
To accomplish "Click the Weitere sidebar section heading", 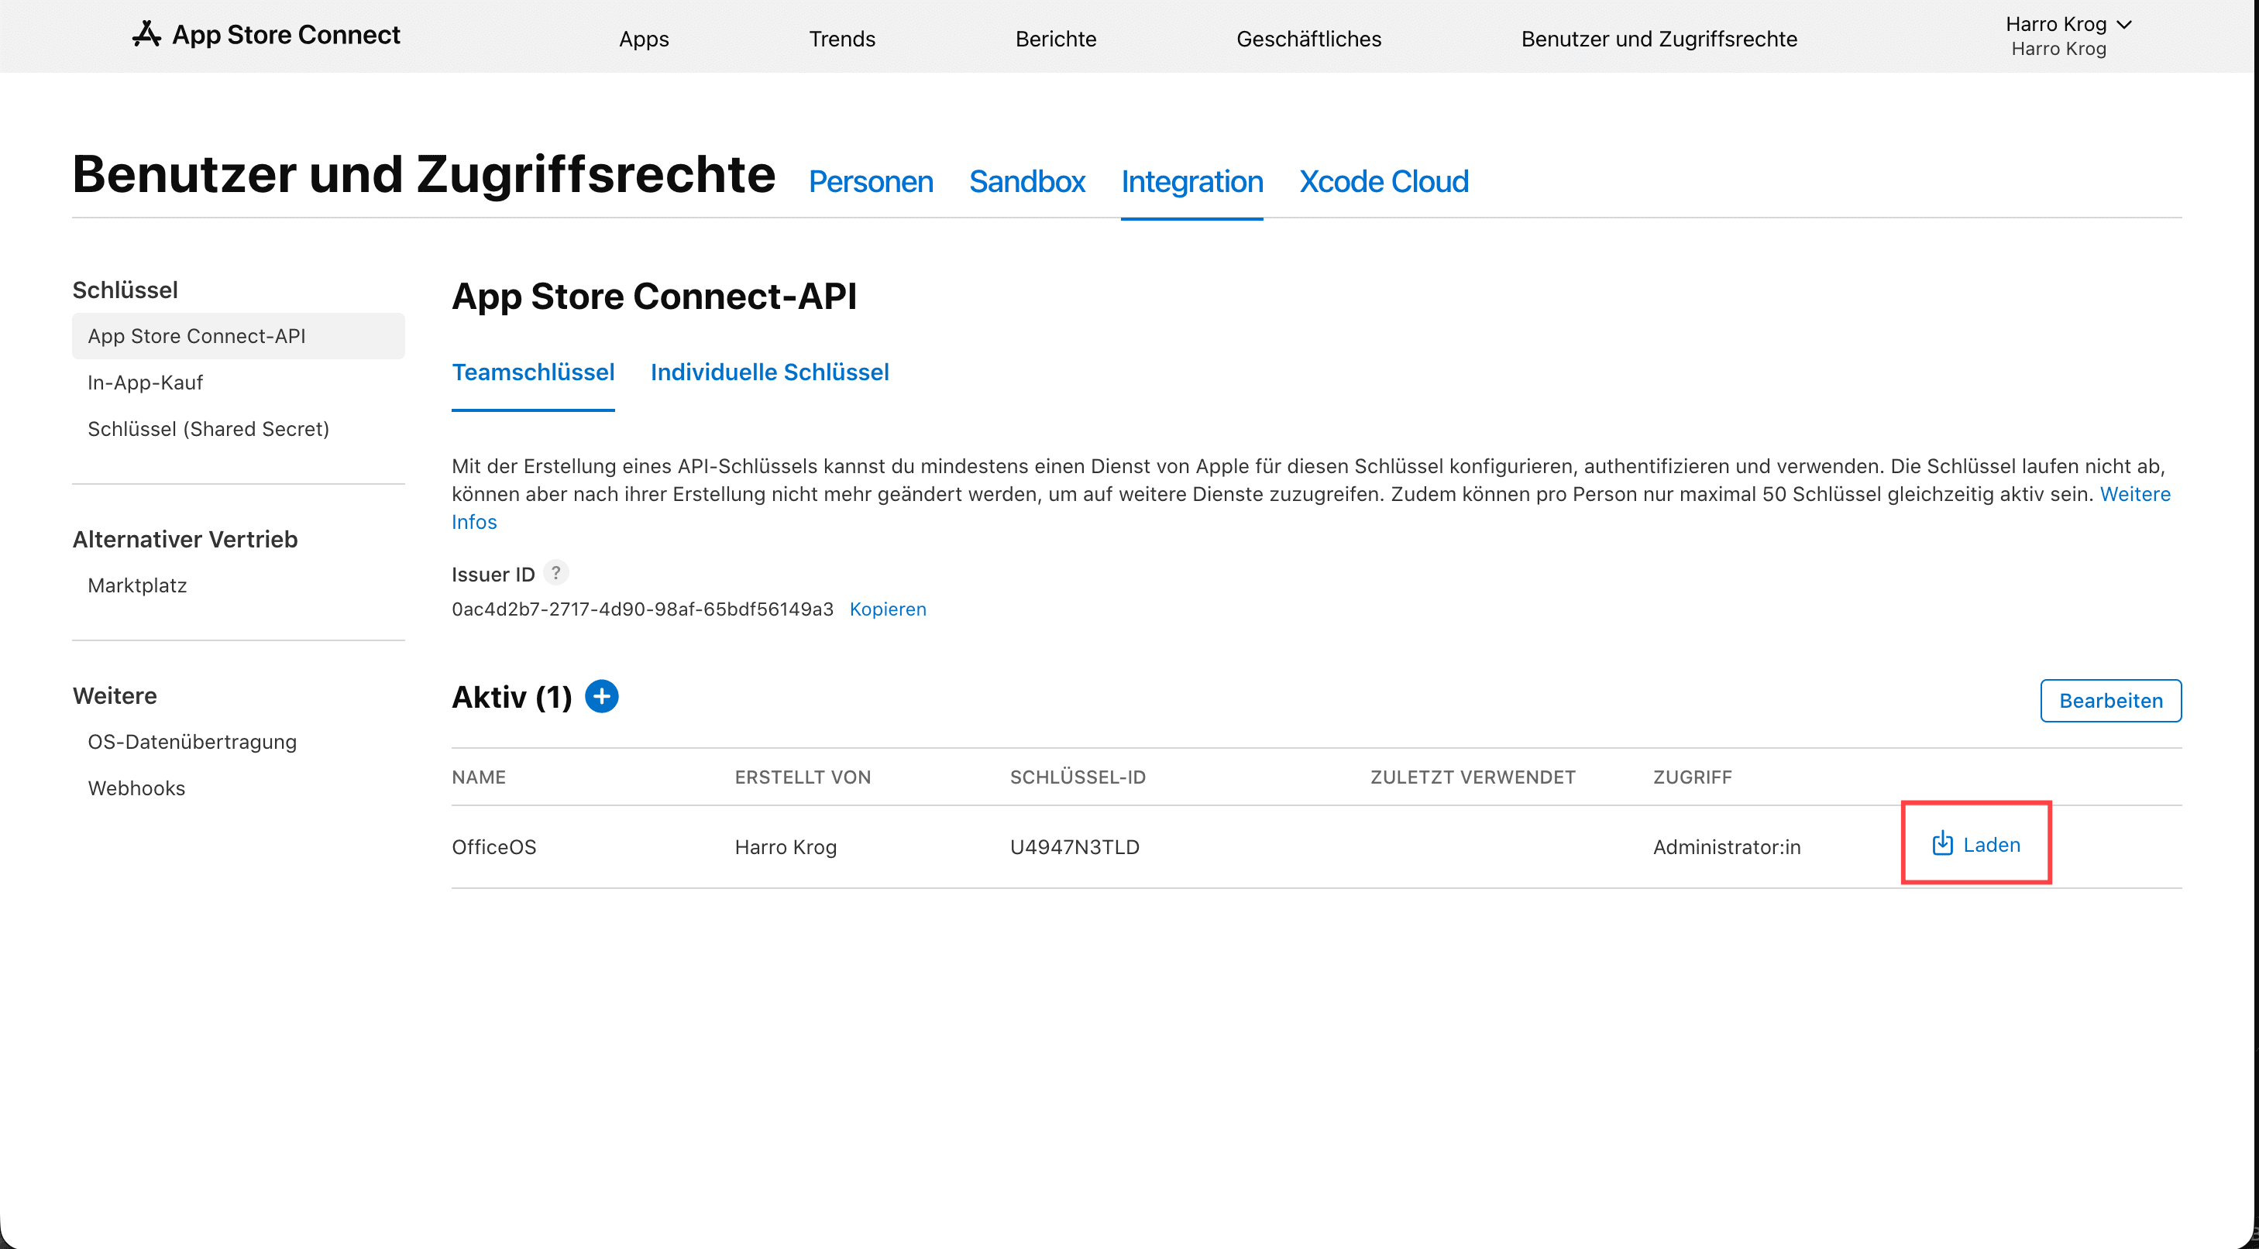I will pyautogui.click(x=115, y=695).
